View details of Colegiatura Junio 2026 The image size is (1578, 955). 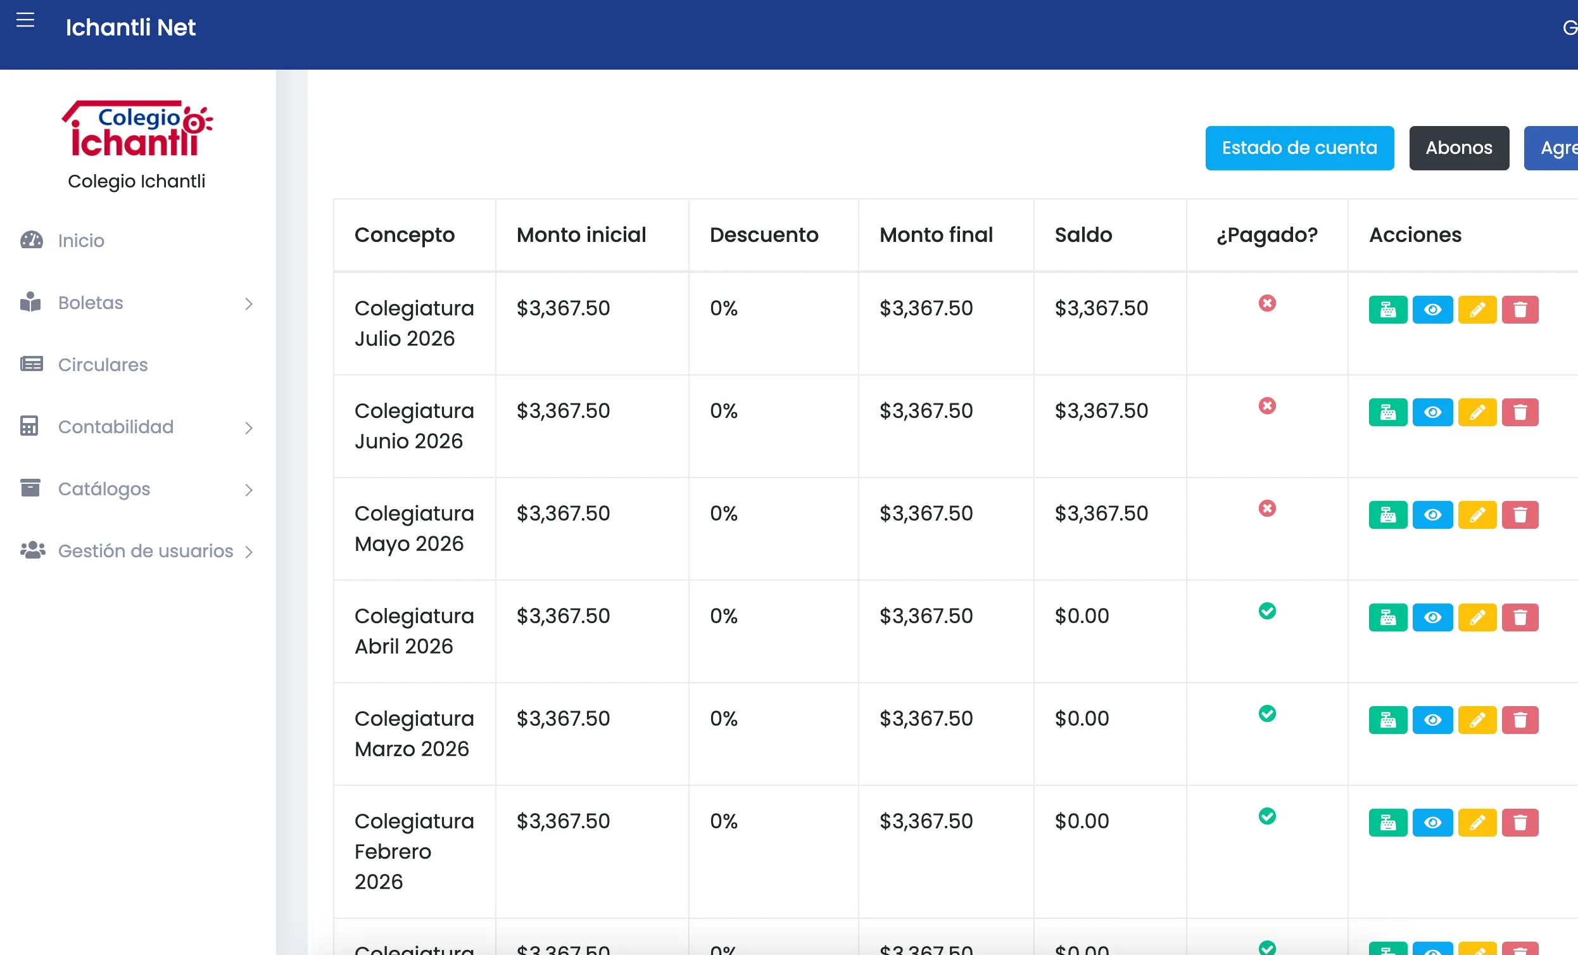coord(1432,412)
